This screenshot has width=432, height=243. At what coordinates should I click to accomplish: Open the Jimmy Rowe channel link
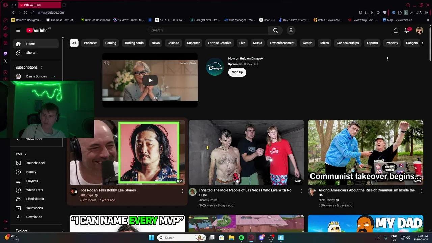coord(209,200)
